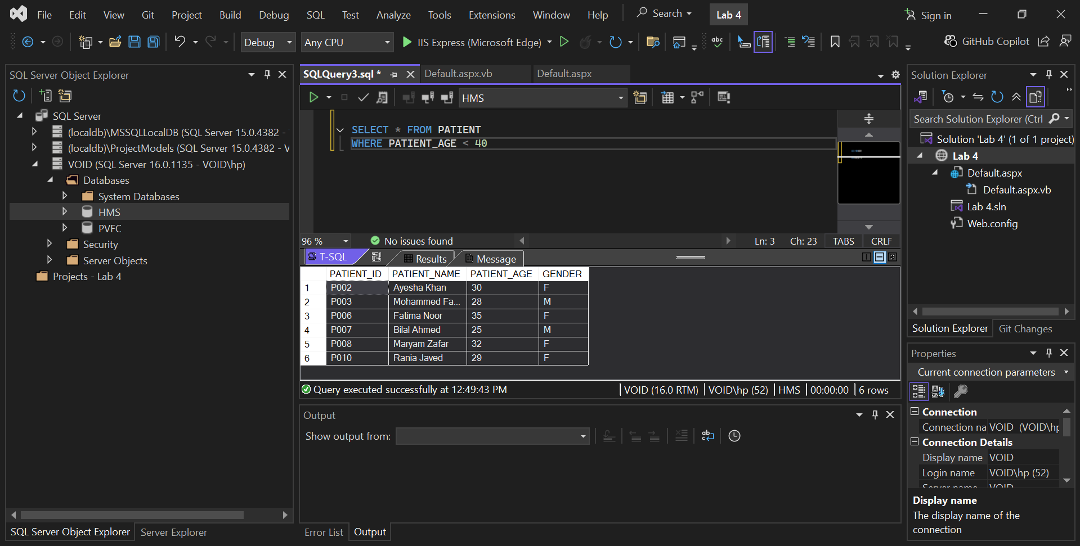1080x546 pixels.
Task: Click the Navigate Backward arrow icon
Action: pyautogui.click(x=28, y=42)
